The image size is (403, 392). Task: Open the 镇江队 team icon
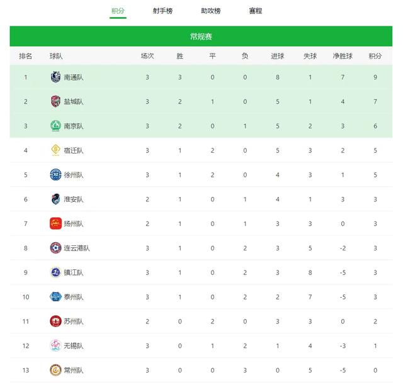(55, 272)
